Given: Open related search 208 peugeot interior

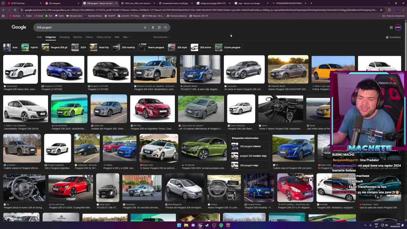Looking at the screenshot, I should pos(249,146).
